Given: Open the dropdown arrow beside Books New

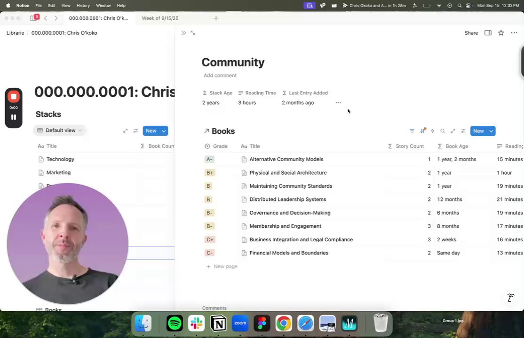Looking at the screenshot, I should (x=491, y=131).
